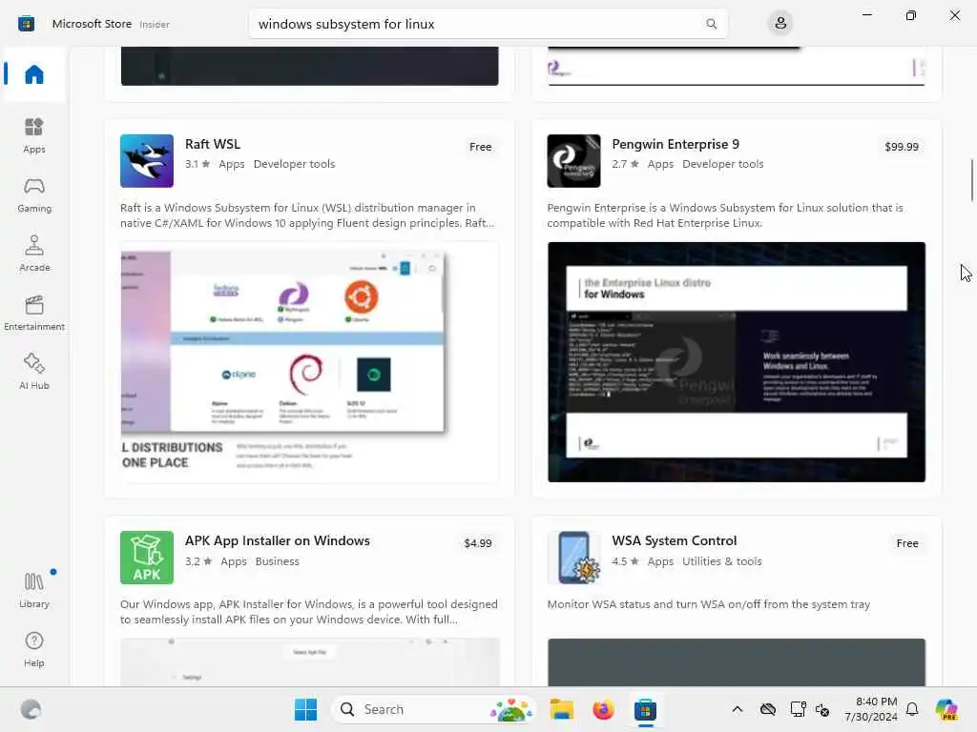Viewport: 977px width, 732px height.
Task: Open notification bell in system tray
Action: click(x=912, y=709)
